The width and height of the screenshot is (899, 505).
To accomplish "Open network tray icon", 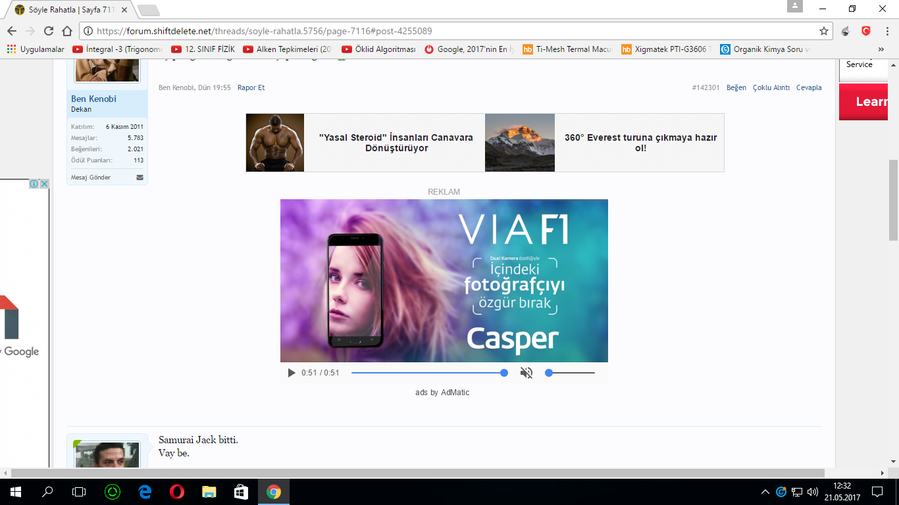I will (797, 491).
